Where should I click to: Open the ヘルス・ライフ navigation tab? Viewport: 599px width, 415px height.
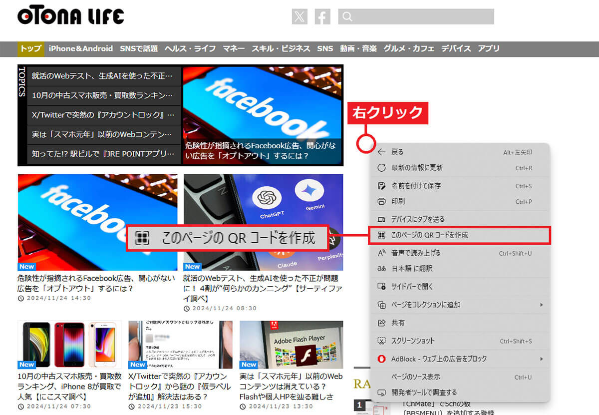click(190, 48)
